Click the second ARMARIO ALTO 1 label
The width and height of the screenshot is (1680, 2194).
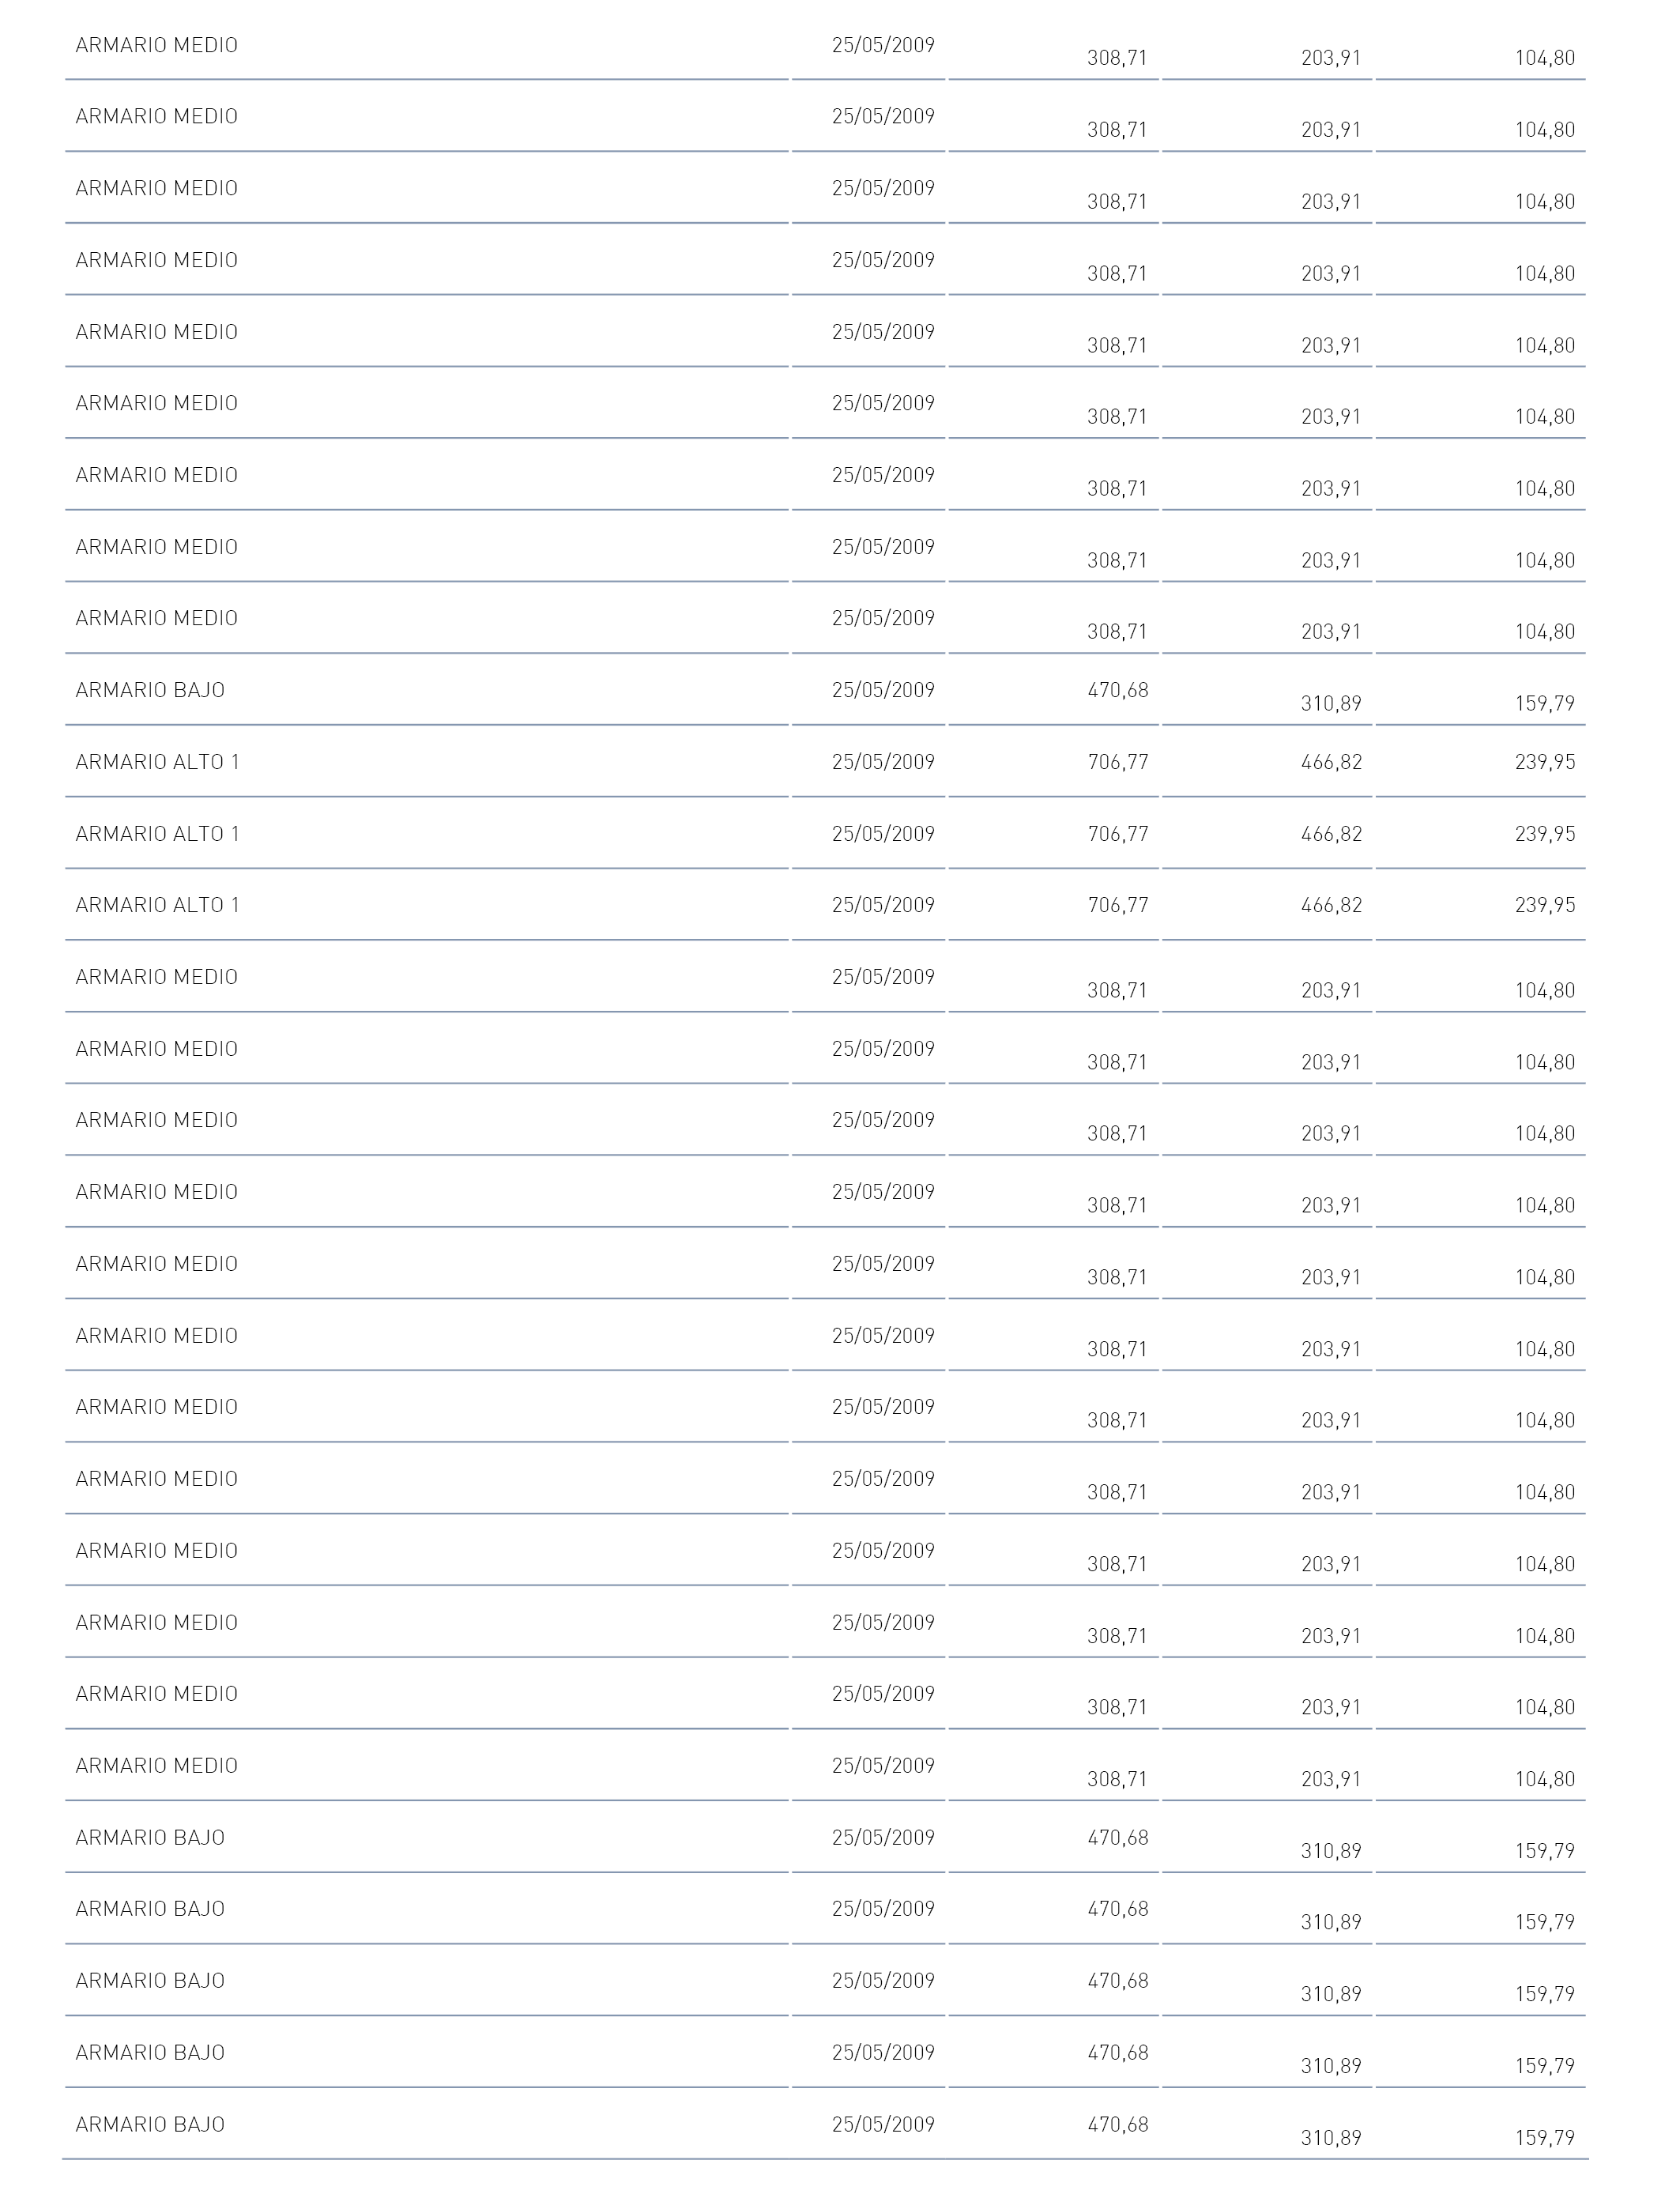pyautogui.click(x=157, y=834)
